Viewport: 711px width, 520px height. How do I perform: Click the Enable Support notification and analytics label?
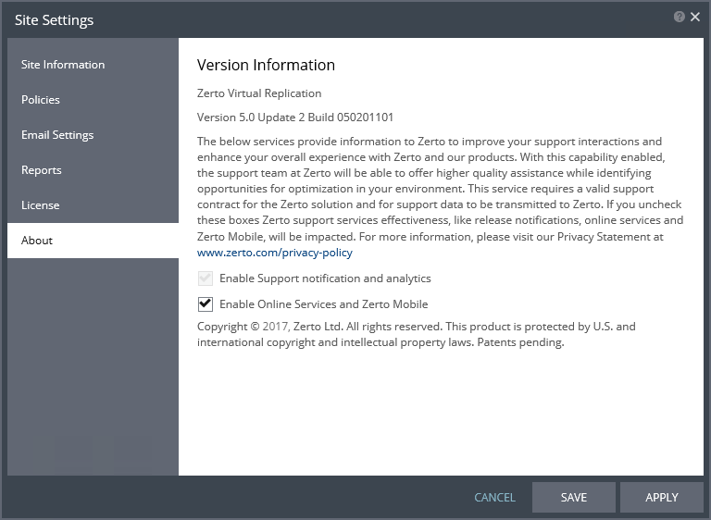pyautogui.click(x=325, y=279)
